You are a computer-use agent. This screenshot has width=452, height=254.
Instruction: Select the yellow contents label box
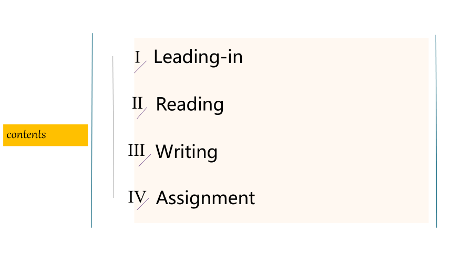46,135
